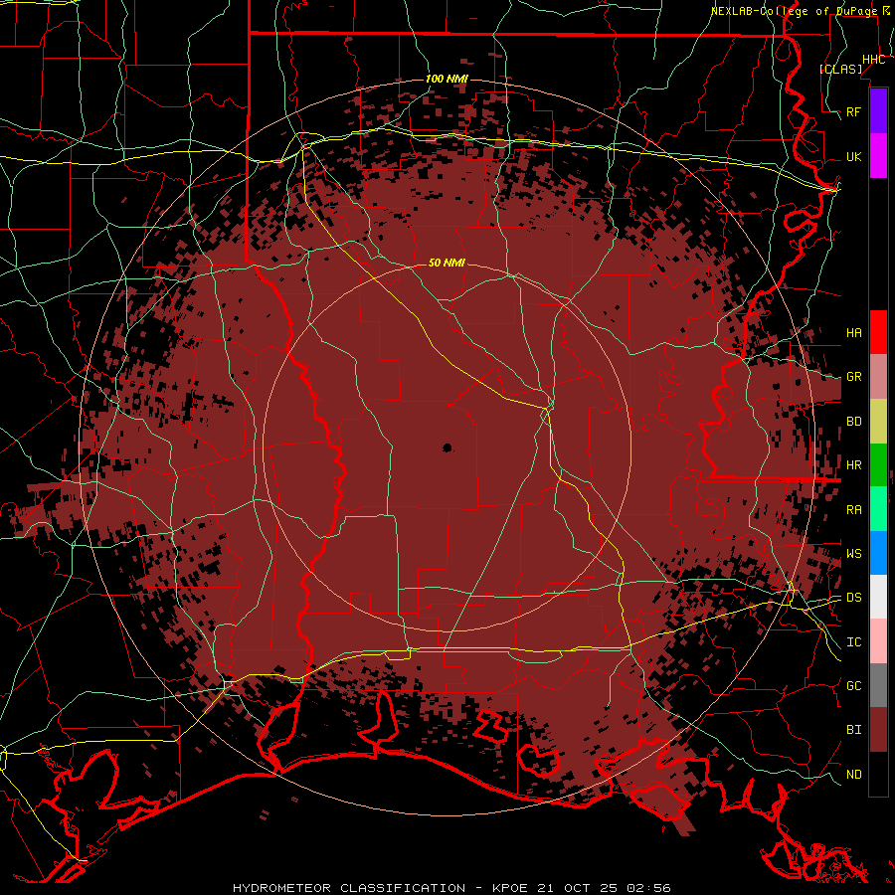The image size is (895, 895).
Task: Click the GR legend label
Action: 854,377
